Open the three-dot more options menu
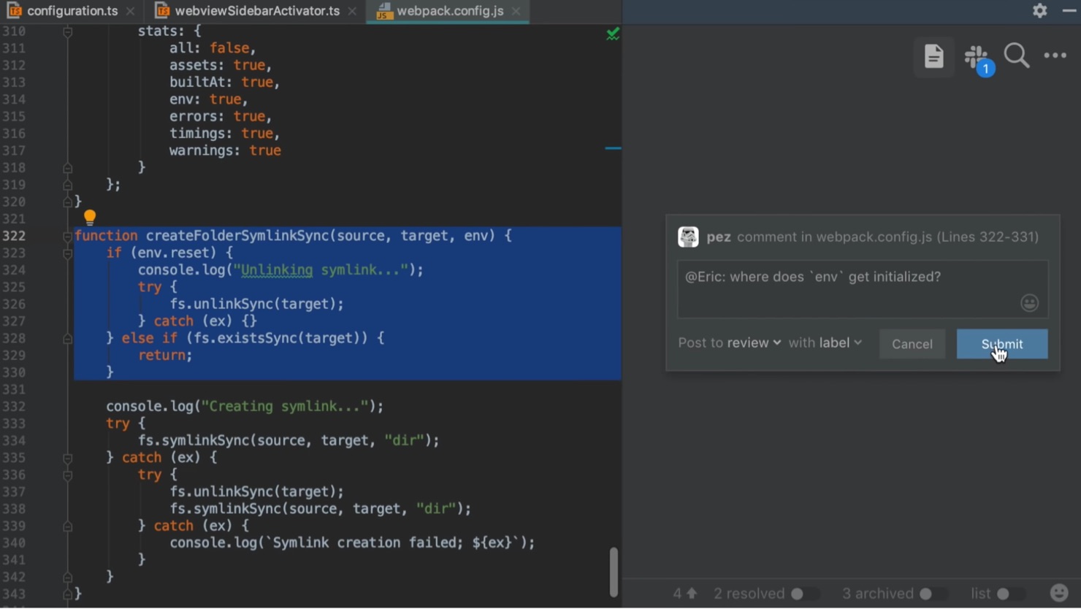The image size is (1081, 609). tap(1055, 55)
